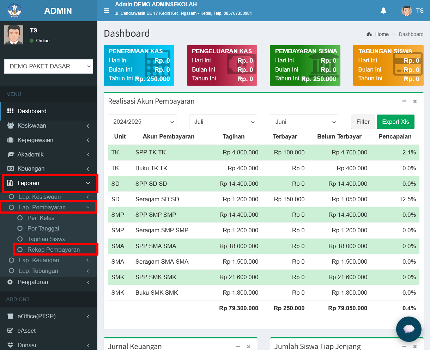Click the Kepegawaian briefcase icon
This screenshot has width=430, height=350.
click(x=10, y=140)
